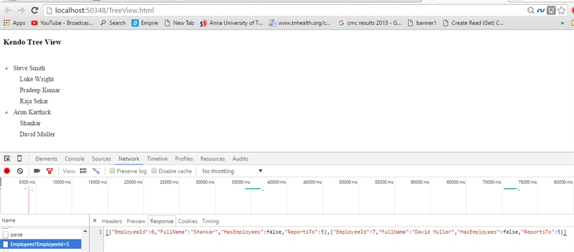
Task: Switch to the Console tab
Action: [74, 158]
